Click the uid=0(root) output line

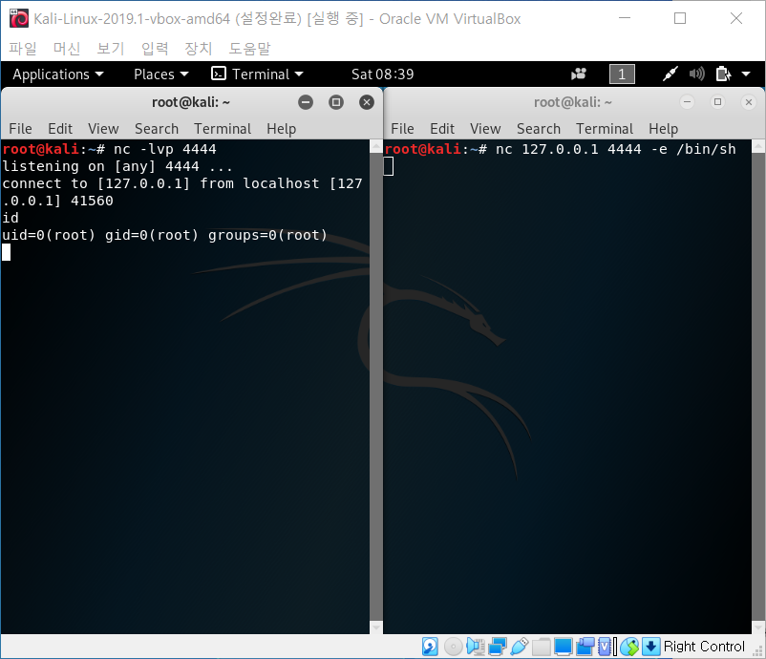pyautogui.click(x=164, y=235)
